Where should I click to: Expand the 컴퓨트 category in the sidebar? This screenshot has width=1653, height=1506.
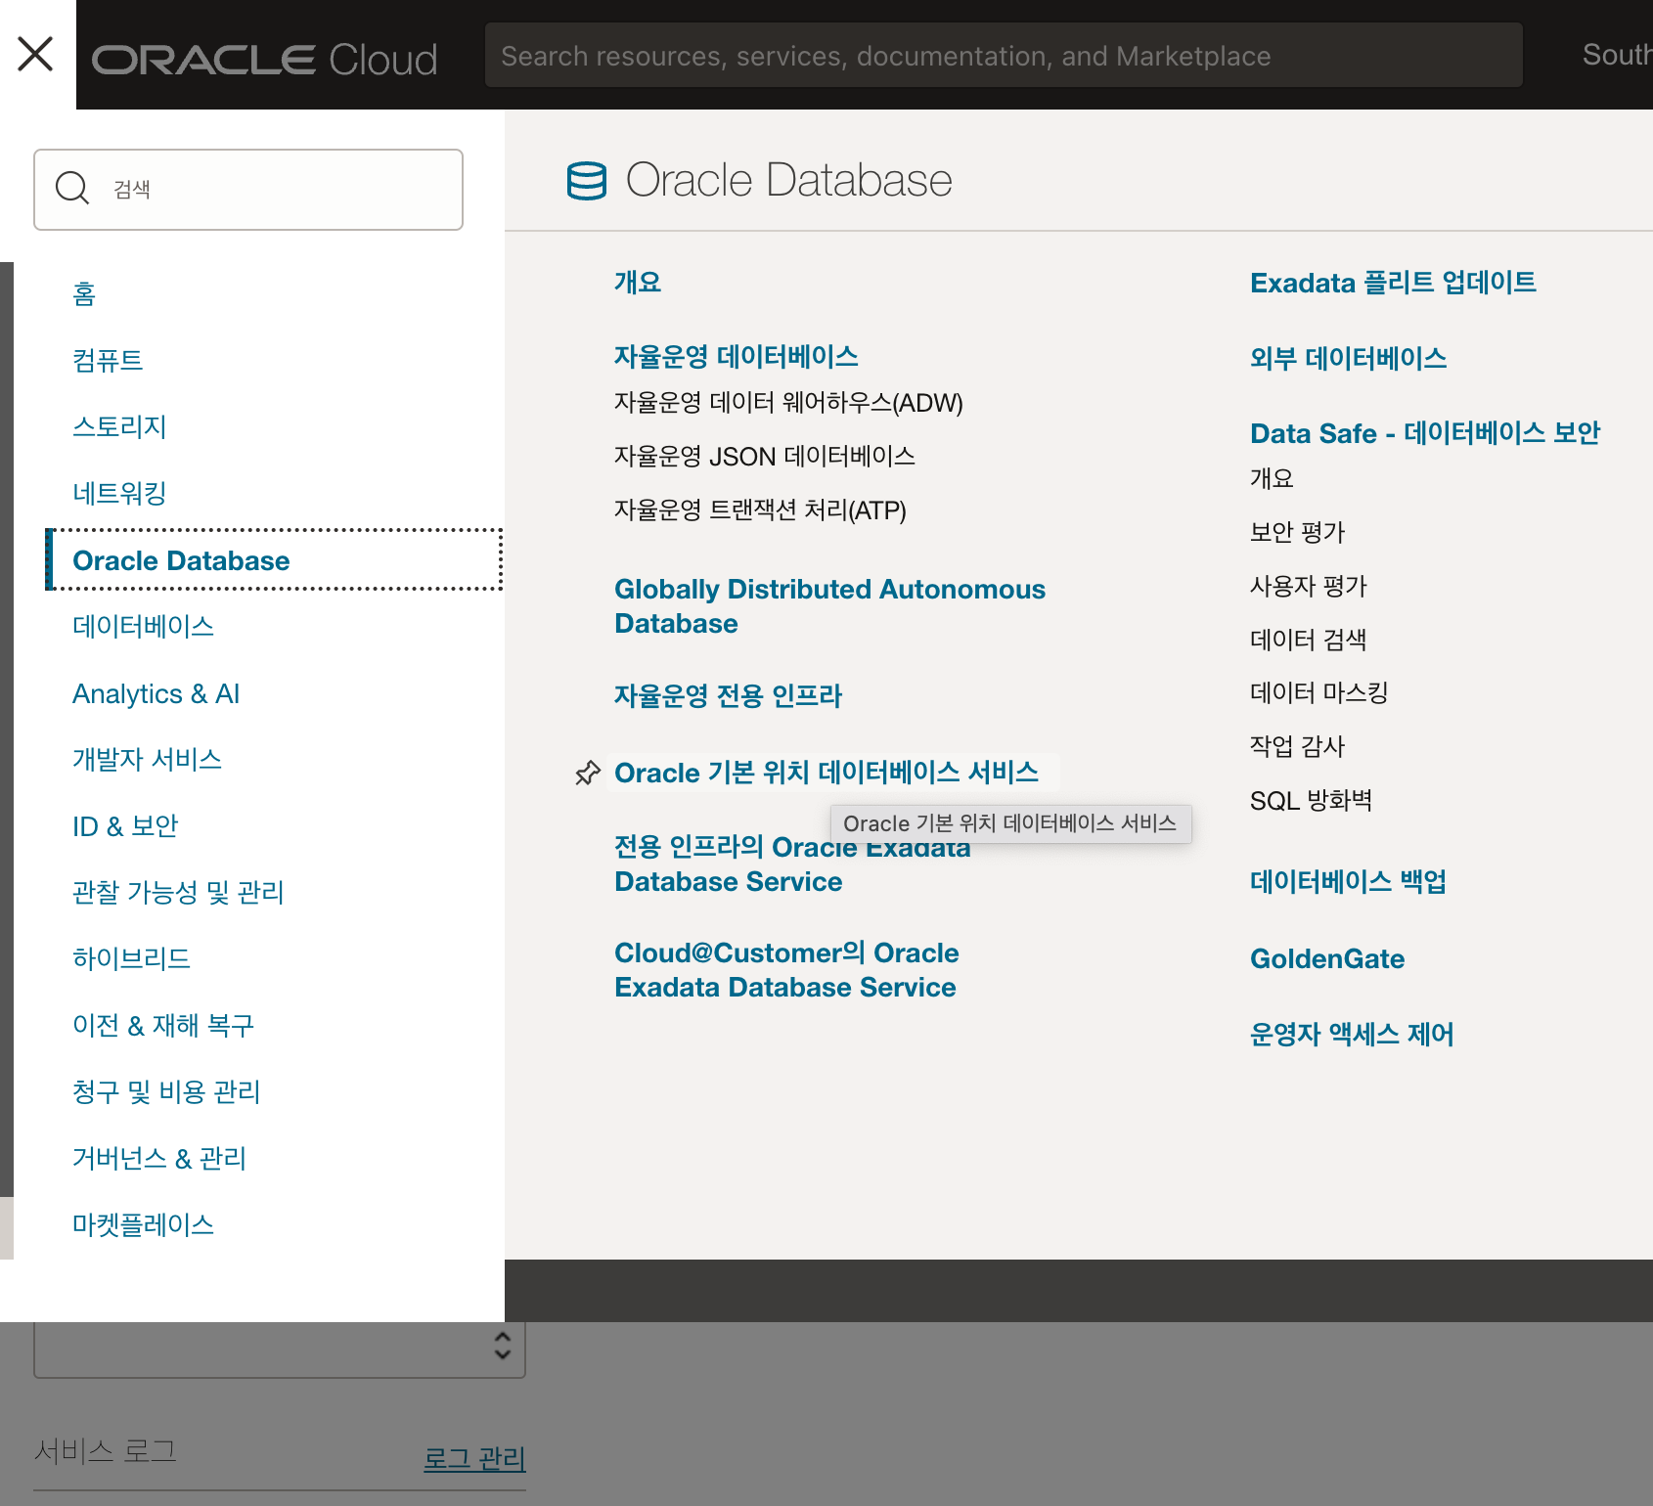click(x=108, y=361)
